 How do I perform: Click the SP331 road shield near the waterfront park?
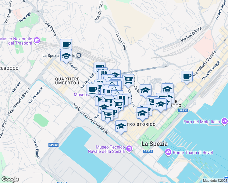click(x=183, y=110)
